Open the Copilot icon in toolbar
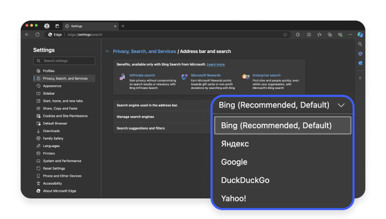This screenshot has width=386, height=219. tap(360, 34)
